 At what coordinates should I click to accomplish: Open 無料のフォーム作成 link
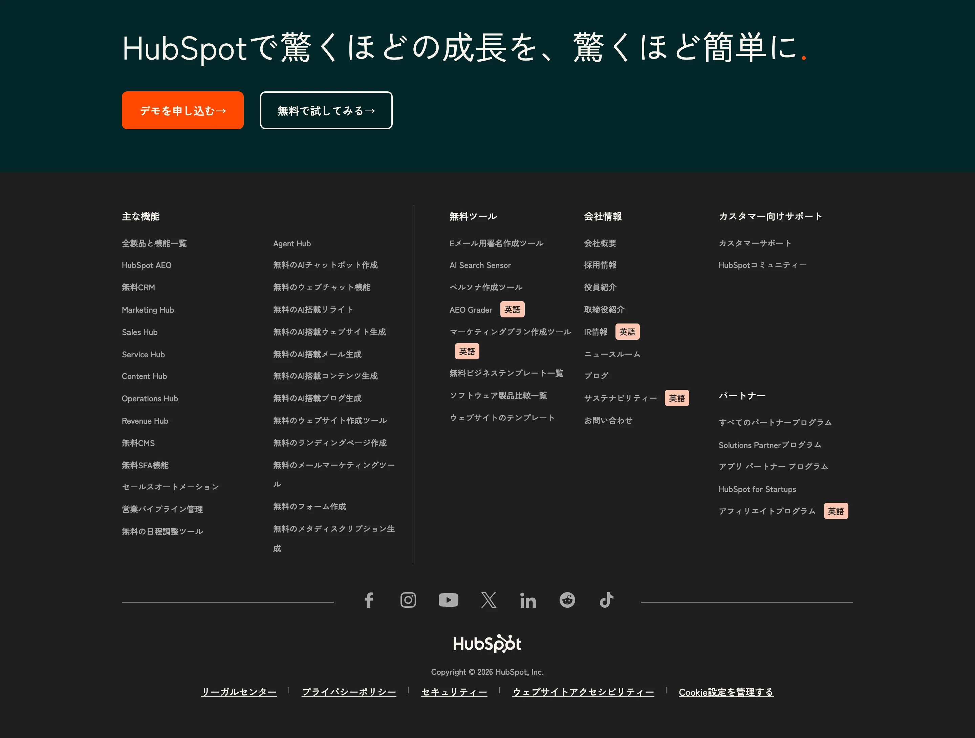pyautogui.click(x=309, y=507)
